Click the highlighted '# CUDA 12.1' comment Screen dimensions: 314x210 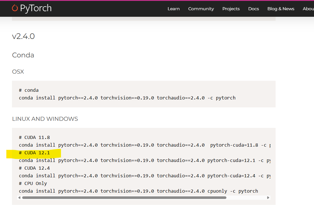pyautogui.click(x=34, y=153)
